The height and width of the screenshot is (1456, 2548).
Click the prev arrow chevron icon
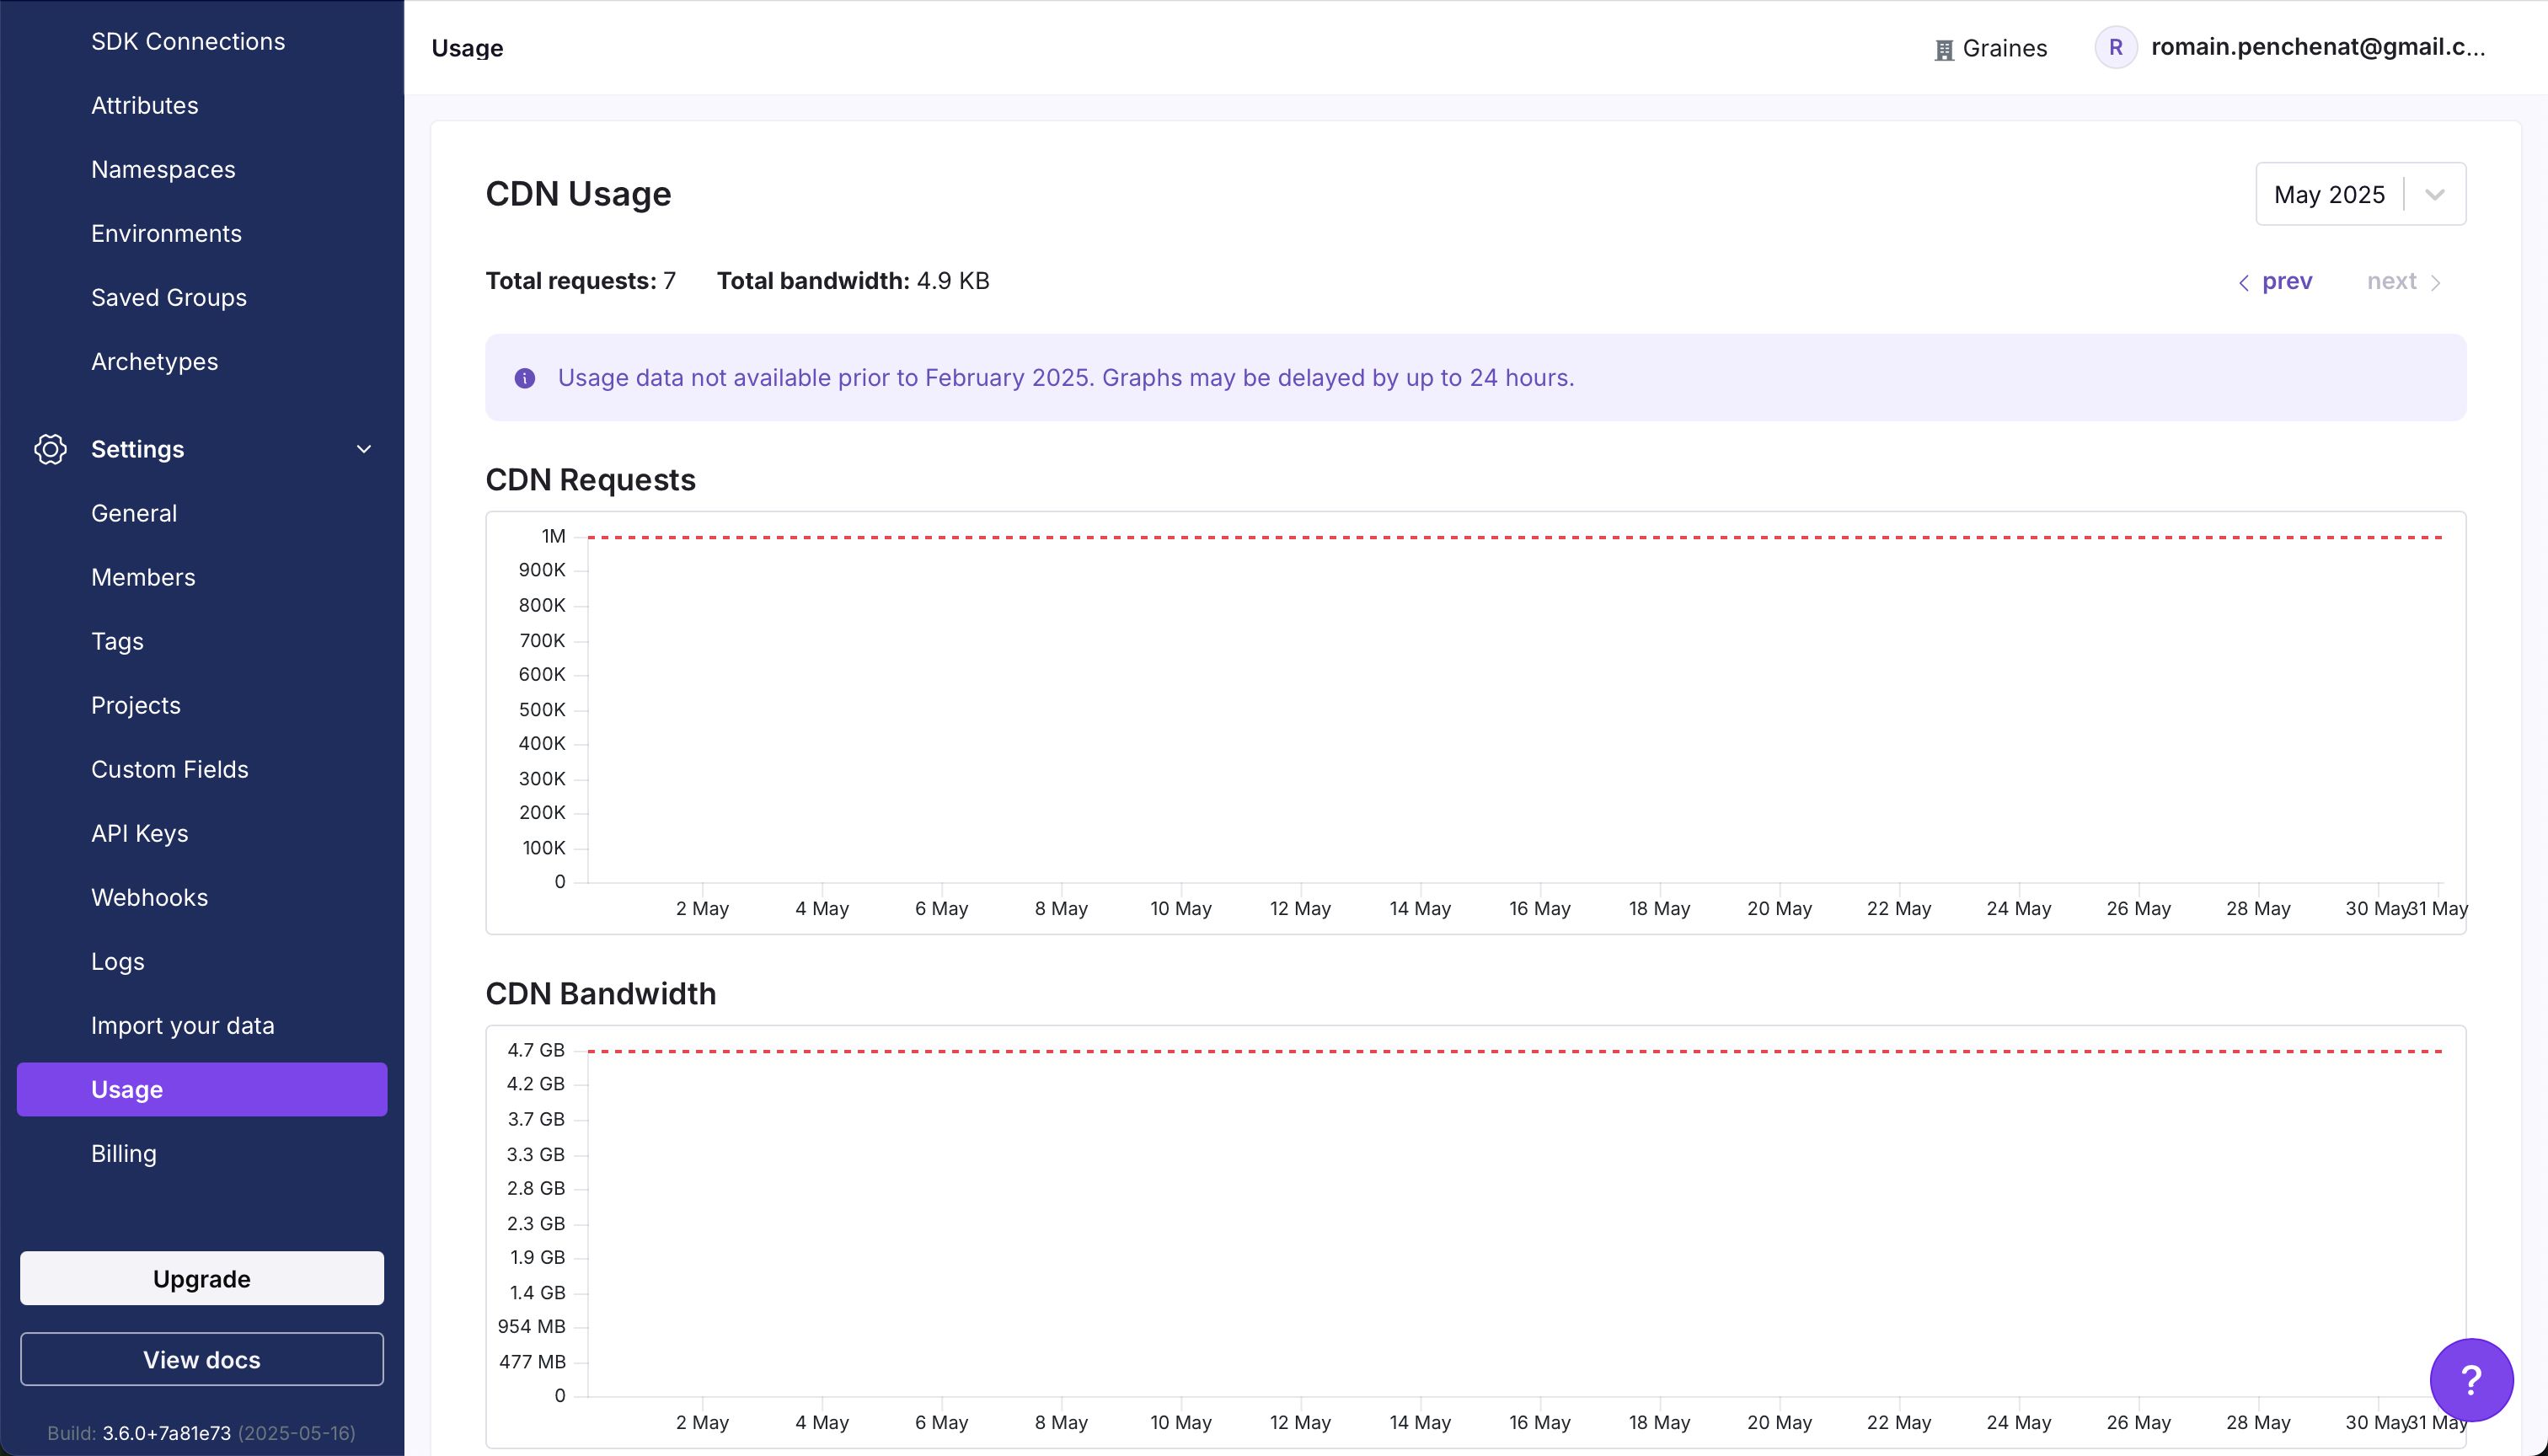point(2244,283)
